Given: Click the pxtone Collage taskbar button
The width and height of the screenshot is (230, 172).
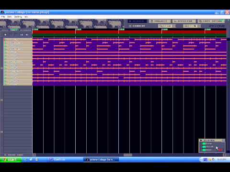Looking at the screenshot, I should click(x=101, y=160).
